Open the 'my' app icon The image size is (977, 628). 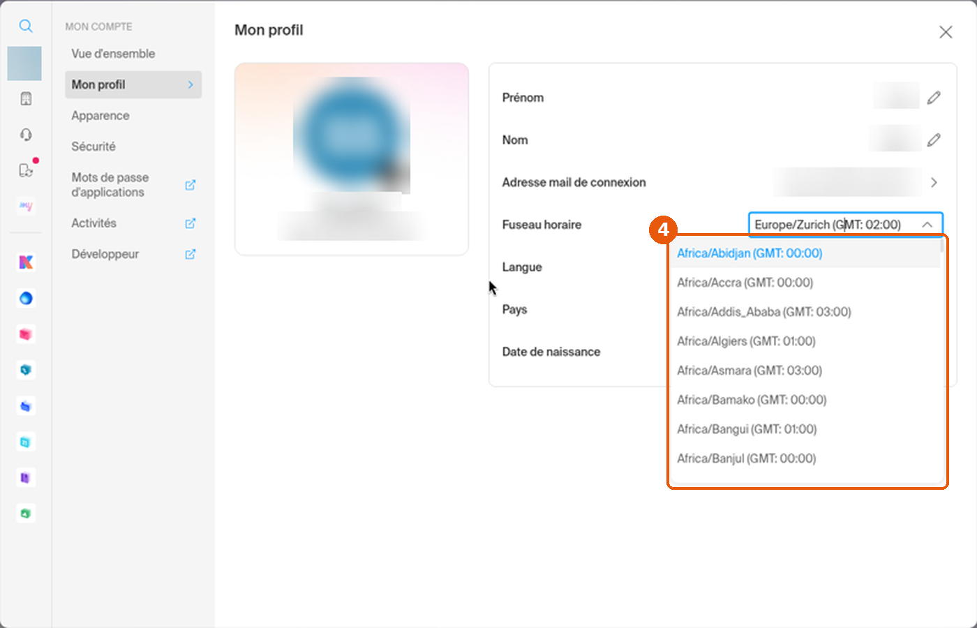(x=26, y=207)
